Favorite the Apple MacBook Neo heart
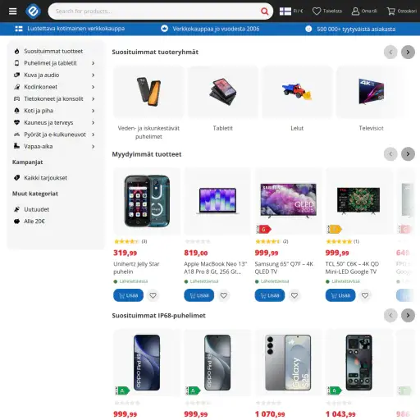The image size is (420, 420). (x=224, y=295)
